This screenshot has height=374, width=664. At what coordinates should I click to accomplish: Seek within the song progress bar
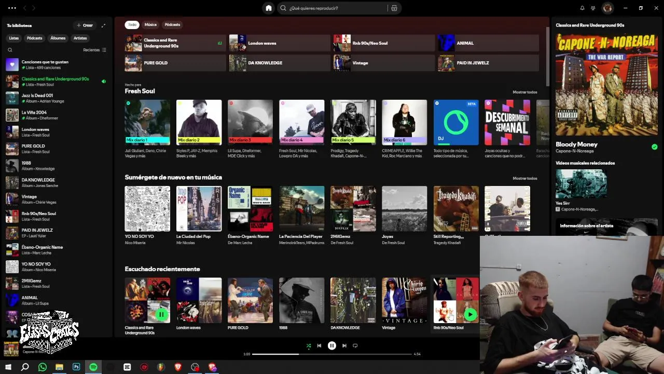pos(331,354)
